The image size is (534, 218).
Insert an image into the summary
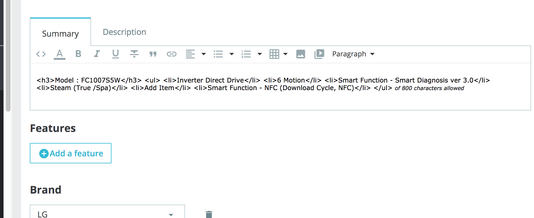(301, 54)
